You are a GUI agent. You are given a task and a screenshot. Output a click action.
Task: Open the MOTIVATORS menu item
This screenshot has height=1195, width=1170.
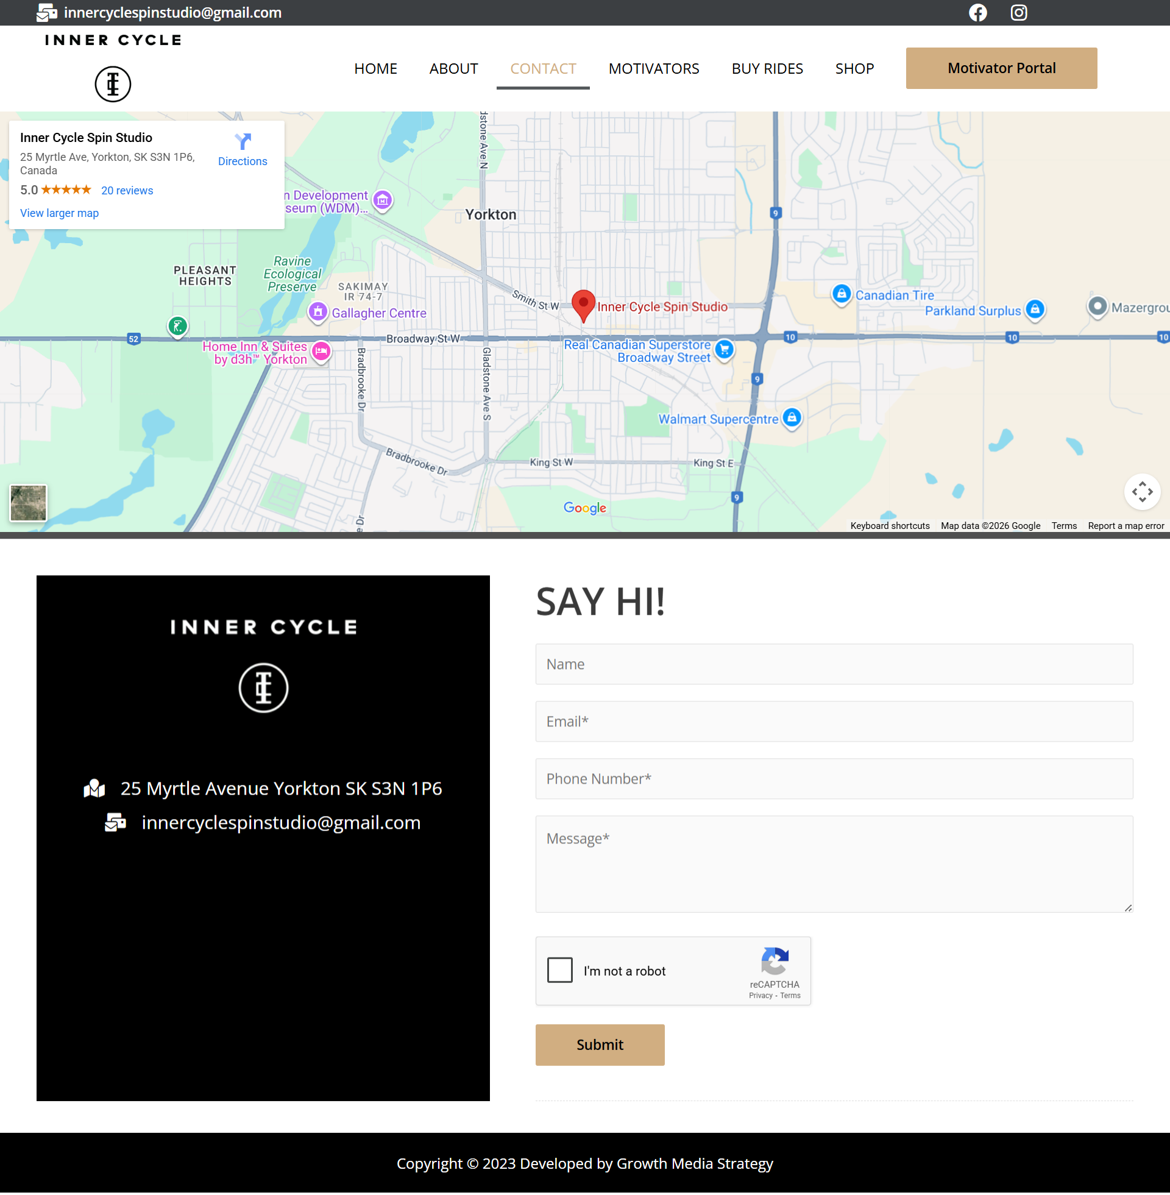coord(653,68)
